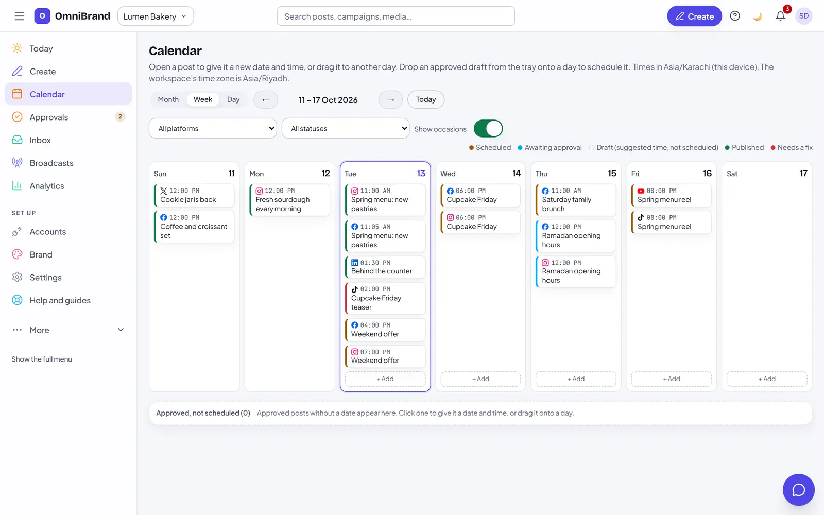Viewport: 824px width, 515px height.
Task: Click the Help and guides lifebuoy icon
Action: pos(17,300)
